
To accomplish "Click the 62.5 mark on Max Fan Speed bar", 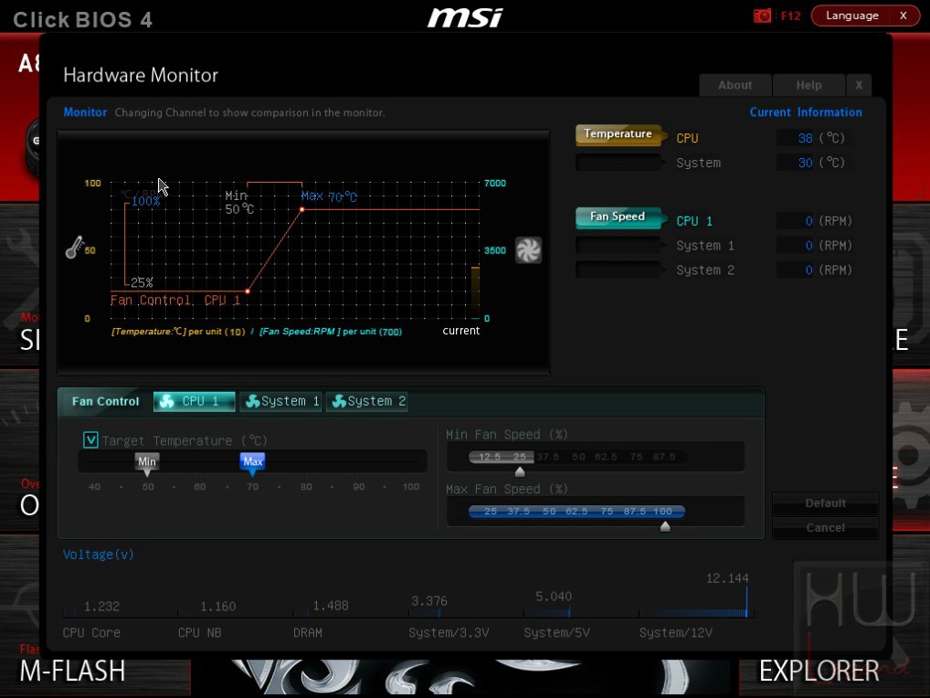I will [x=576, y=512].
